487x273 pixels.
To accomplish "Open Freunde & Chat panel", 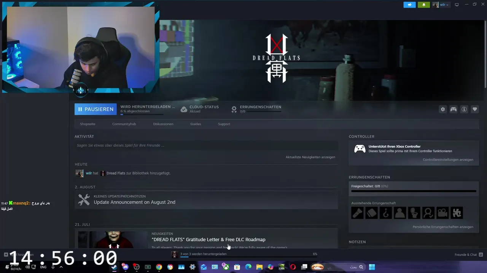I will pos(468,254).
